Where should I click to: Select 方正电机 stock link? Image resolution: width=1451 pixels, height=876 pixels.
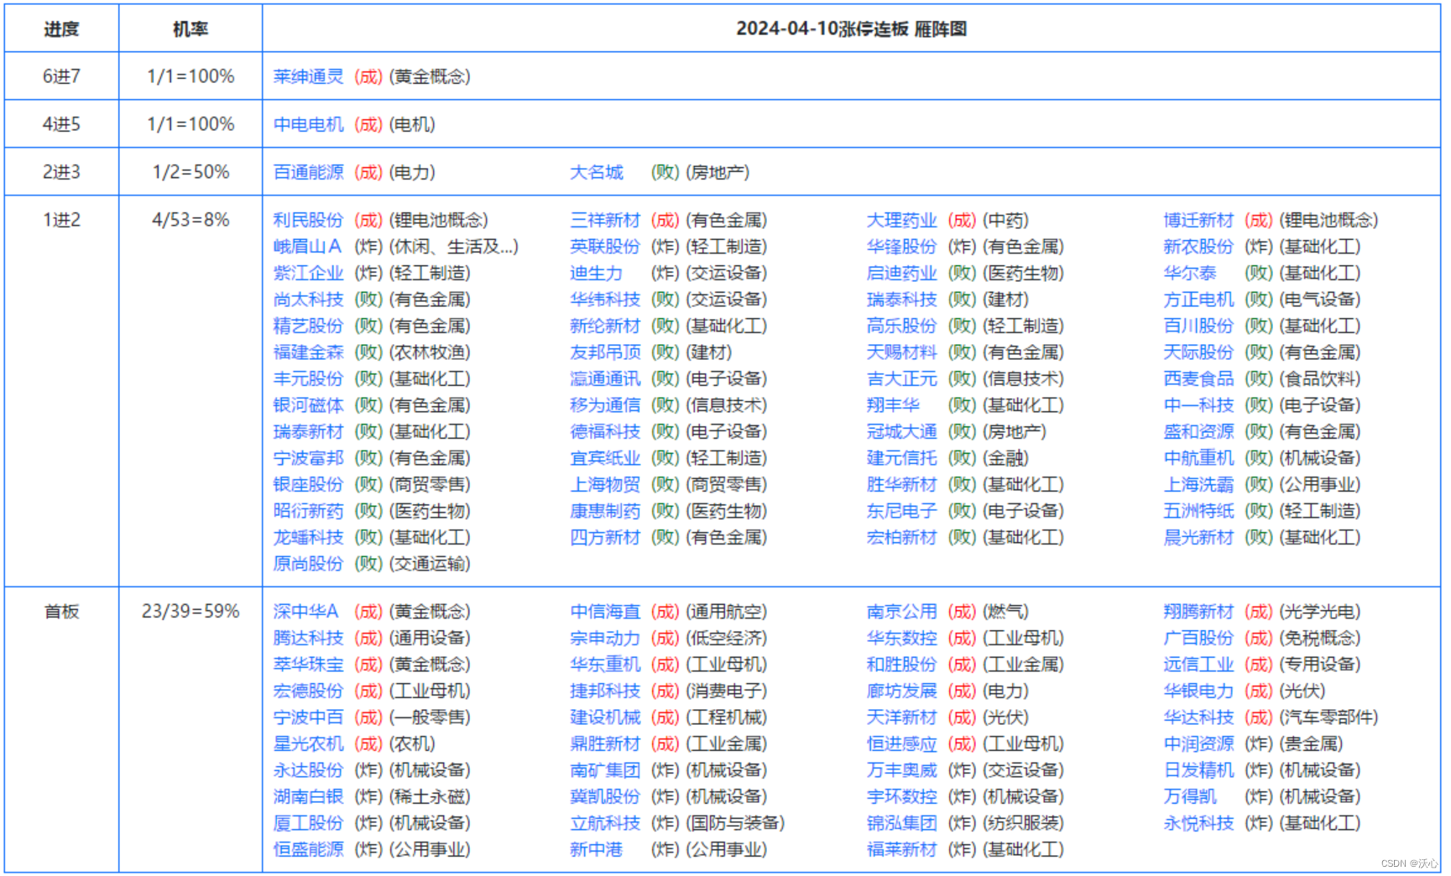[1198, 300]
